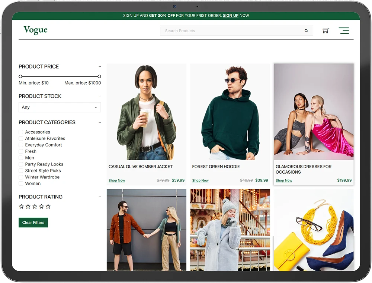
Task: Check the Athleisure Favorites category
Action: (x=21, y=138)
